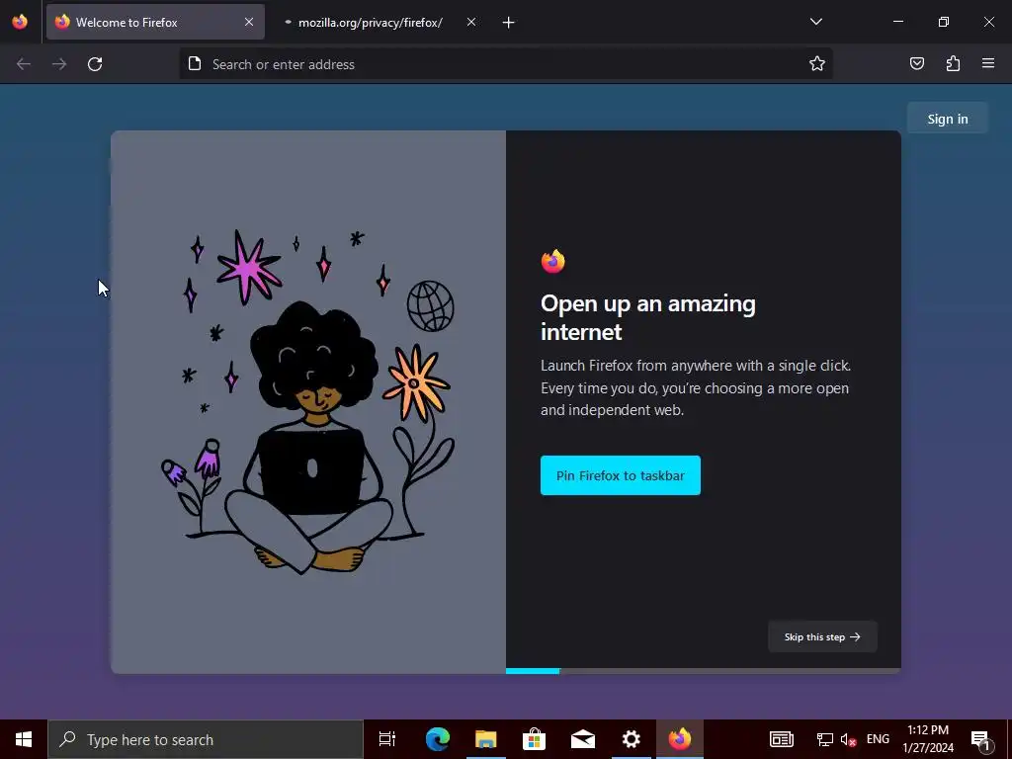Open the Windows Start menu

pyautogui.click(x=24, y=739)
